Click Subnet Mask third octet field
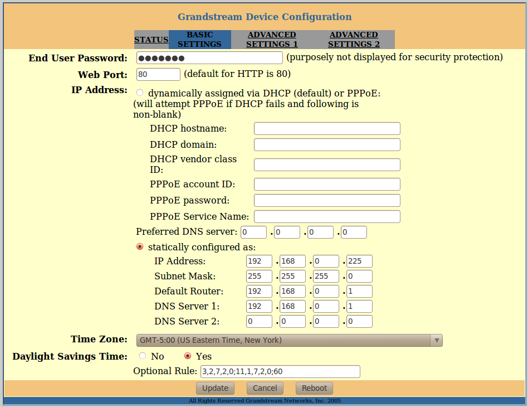The image size is (528, 407). click(326, 276)
